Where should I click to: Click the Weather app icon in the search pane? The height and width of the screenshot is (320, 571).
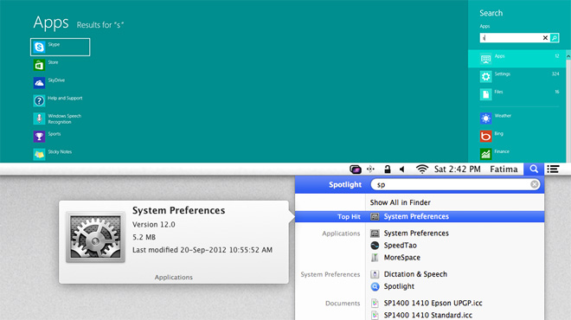[486, 118]
